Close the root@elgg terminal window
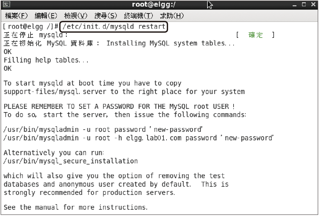Screen dimensions: 319x216 pyautogui.click(x=313, y=4)
